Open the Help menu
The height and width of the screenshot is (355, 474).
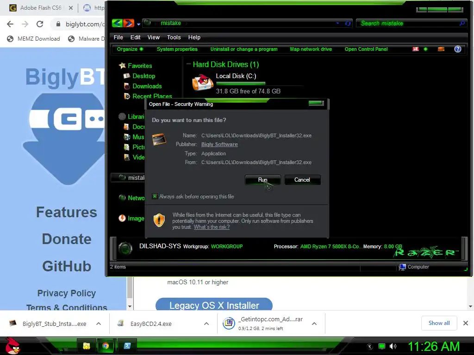(194, 37)
